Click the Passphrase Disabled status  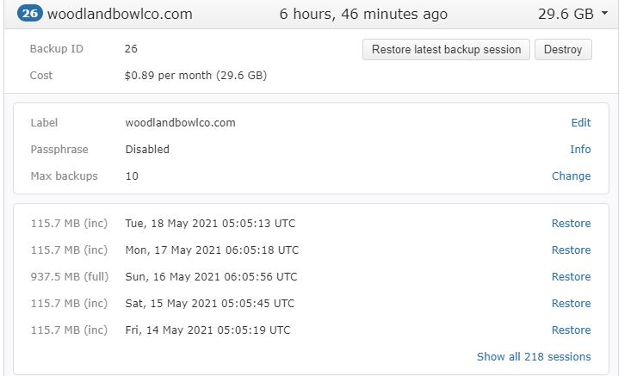(x=147, y=150)
